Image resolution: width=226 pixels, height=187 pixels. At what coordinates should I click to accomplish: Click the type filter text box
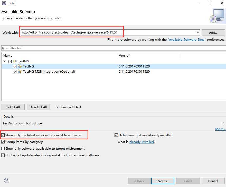pos(114,48)
